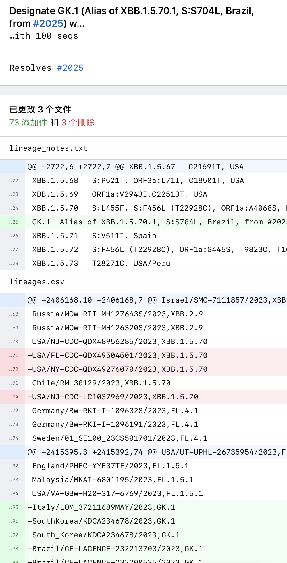Click the Chile/RM-30129 lineage row

tap(101, 383)
